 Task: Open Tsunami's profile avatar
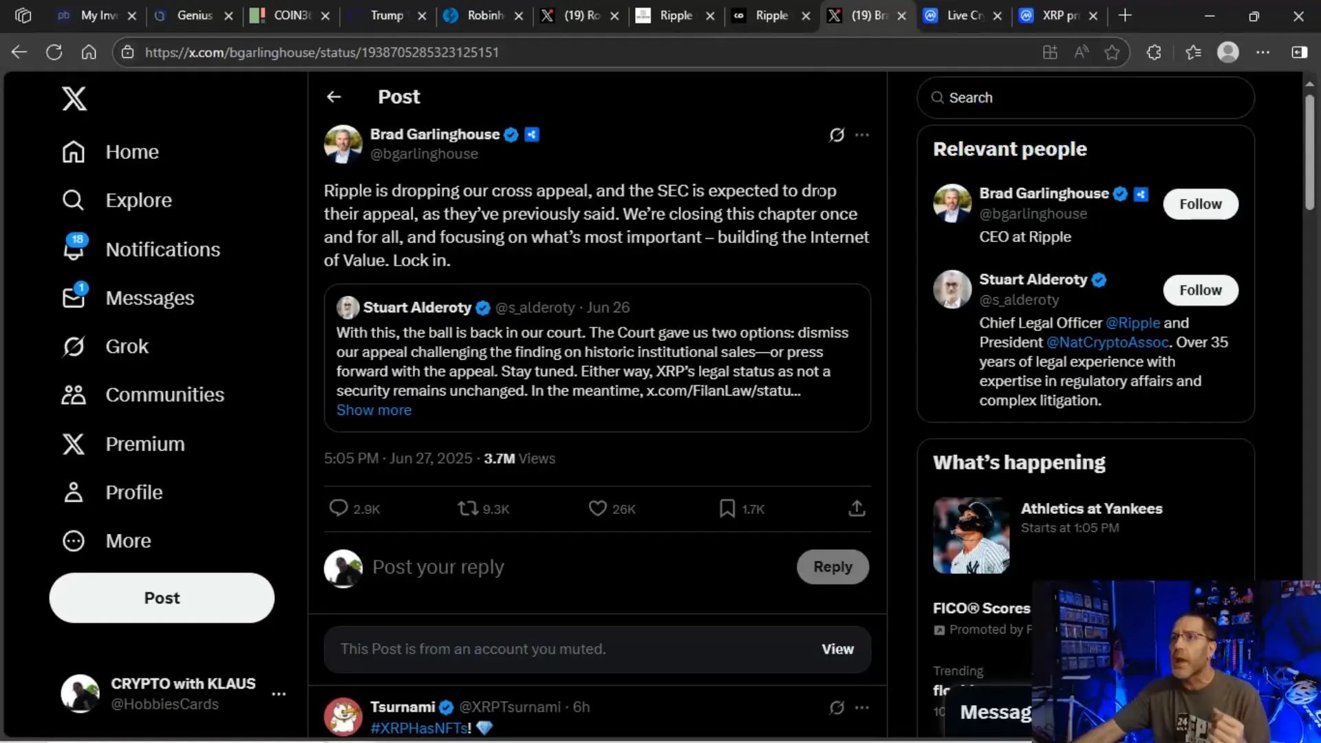point(343,717)
